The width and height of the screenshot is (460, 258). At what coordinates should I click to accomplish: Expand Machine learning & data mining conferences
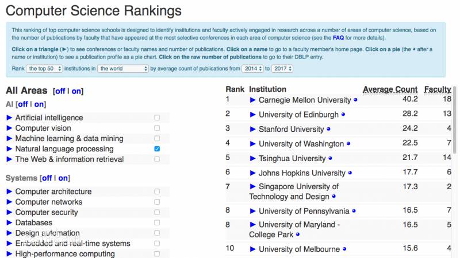click(x=9, y=139)
